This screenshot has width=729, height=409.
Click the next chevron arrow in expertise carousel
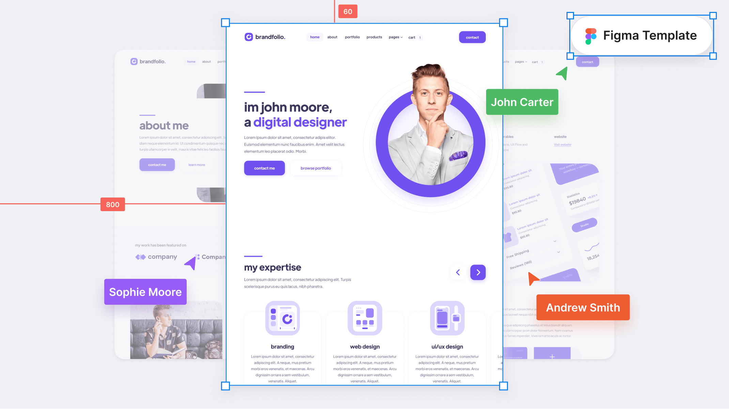[478, 272]
